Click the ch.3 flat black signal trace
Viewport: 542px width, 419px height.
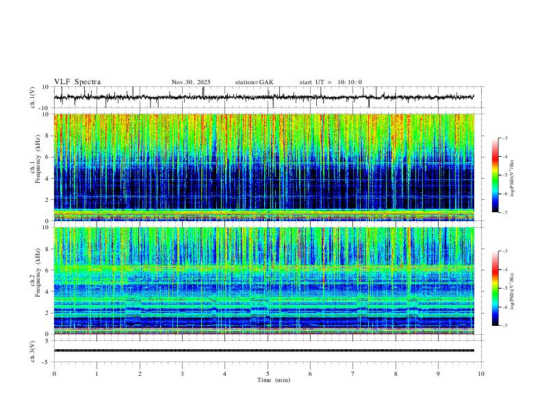[x=264, y=351]
